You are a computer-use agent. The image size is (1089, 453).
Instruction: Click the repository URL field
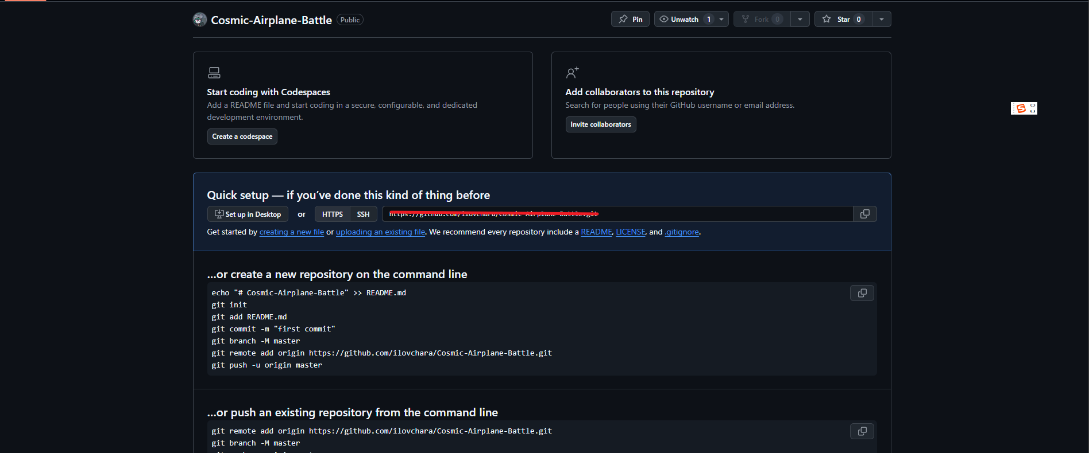[x=617, y=214]
